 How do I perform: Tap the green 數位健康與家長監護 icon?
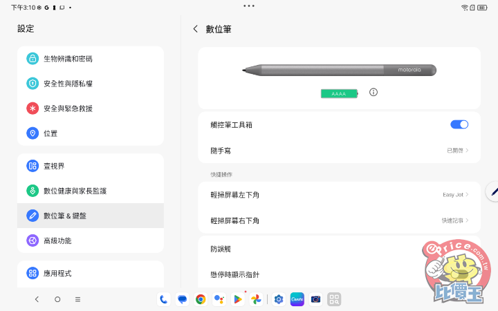tap(33, 191)
